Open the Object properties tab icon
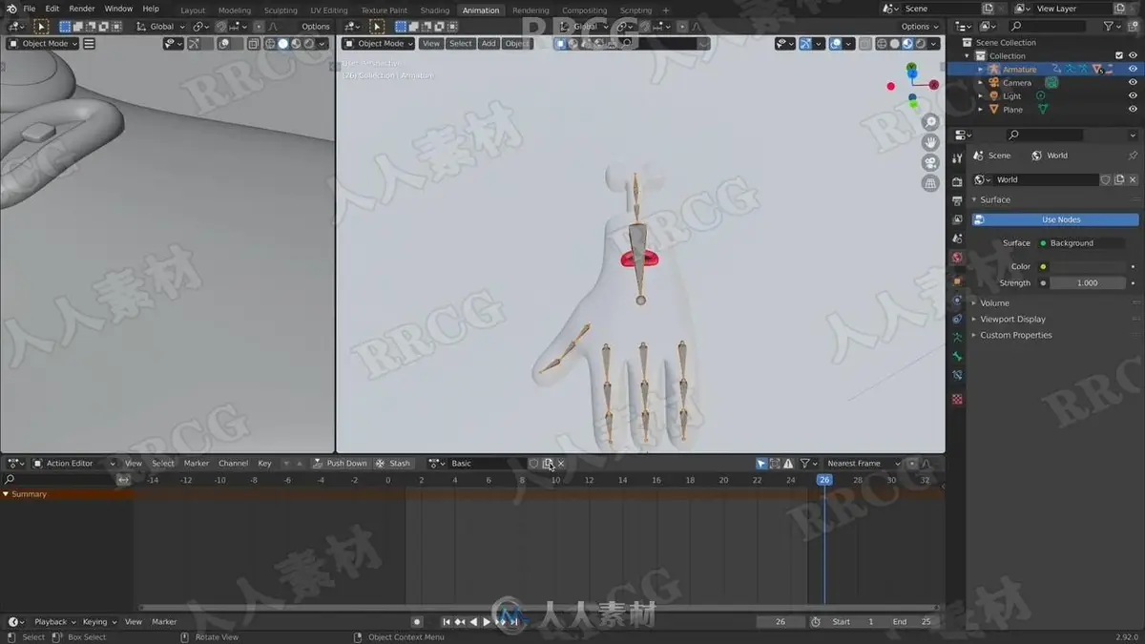 pyautogui.click(x=957, y=280)
